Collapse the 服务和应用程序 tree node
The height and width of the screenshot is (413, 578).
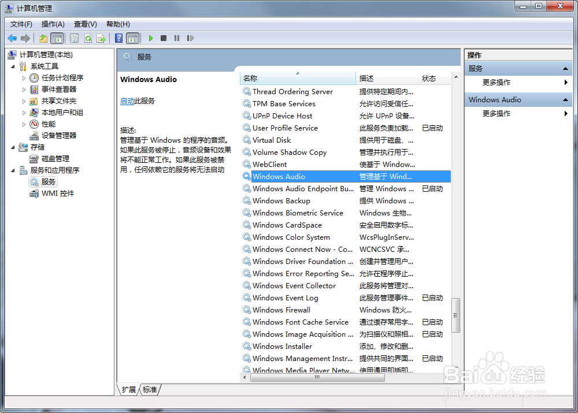pos(13,170)
